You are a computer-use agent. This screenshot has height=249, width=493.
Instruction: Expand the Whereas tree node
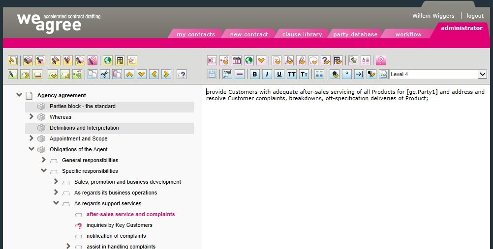[31, 117]
